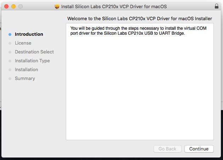Image resolution: width=223 pixels, height=160 pixels.
Task: Click the gray bullet beside License
Action: click(10, 43)
